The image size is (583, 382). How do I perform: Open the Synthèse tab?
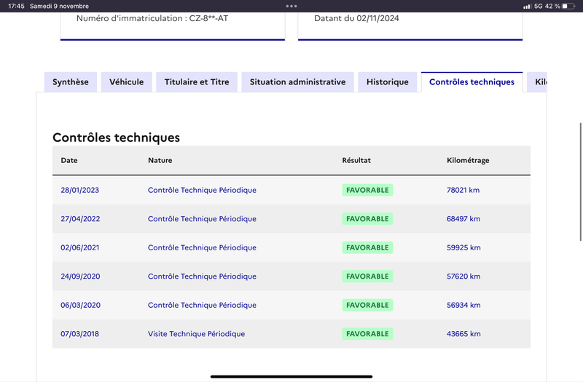(x=71, y=82)
